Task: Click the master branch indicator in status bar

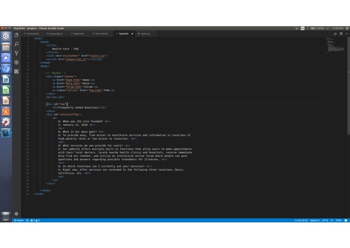Action: coord(19,220)
